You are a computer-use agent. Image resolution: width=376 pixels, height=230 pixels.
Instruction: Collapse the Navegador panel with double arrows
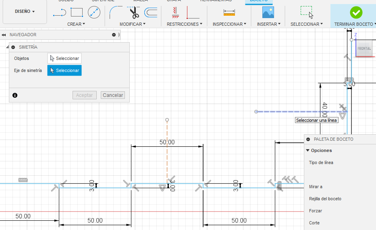tap(4, 35)
